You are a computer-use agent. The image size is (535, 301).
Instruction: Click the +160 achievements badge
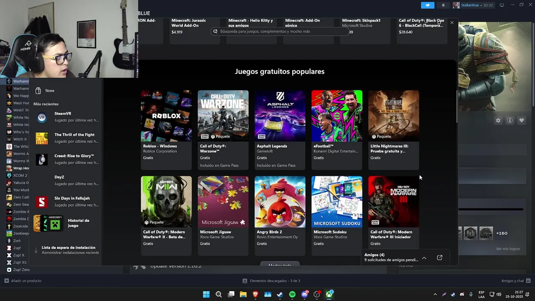[502, 233]
